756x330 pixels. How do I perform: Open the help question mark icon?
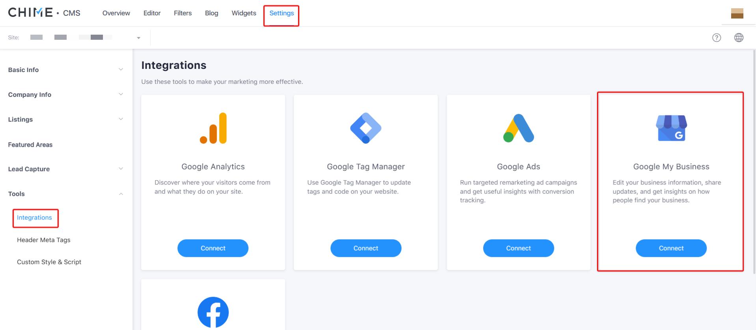click(717, 37)
